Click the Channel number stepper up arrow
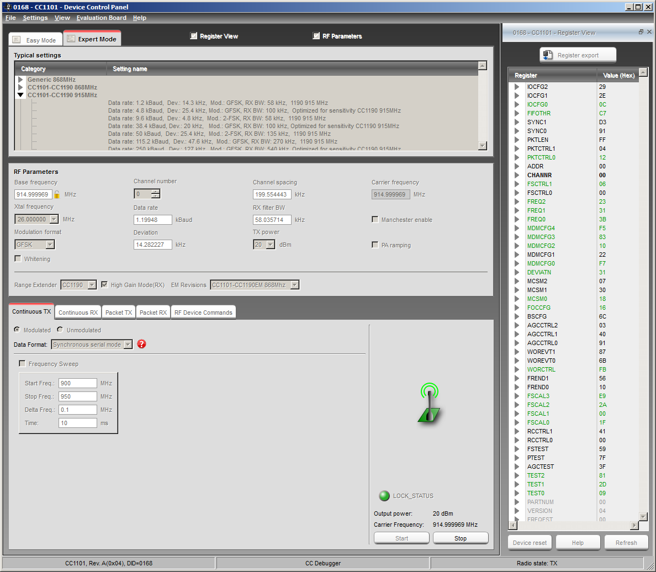 coord(156,192)
